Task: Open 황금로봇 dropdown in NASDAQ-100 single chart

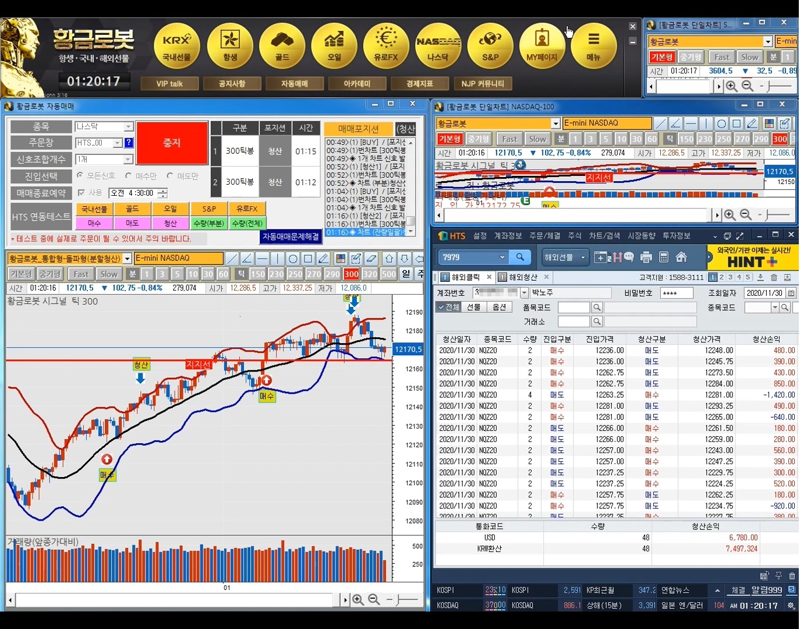Action: 555,123
